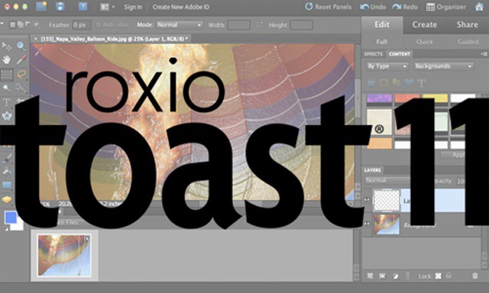Viewport: 489px width, 293px height.
Task: Select the Cookie Cutter star tool
Action: [7, 116]
